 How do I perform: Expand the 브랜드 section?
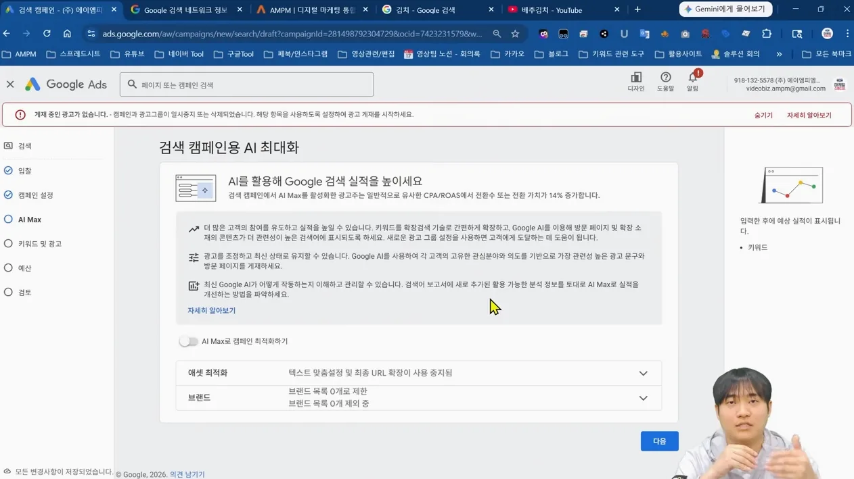(418, 398)
